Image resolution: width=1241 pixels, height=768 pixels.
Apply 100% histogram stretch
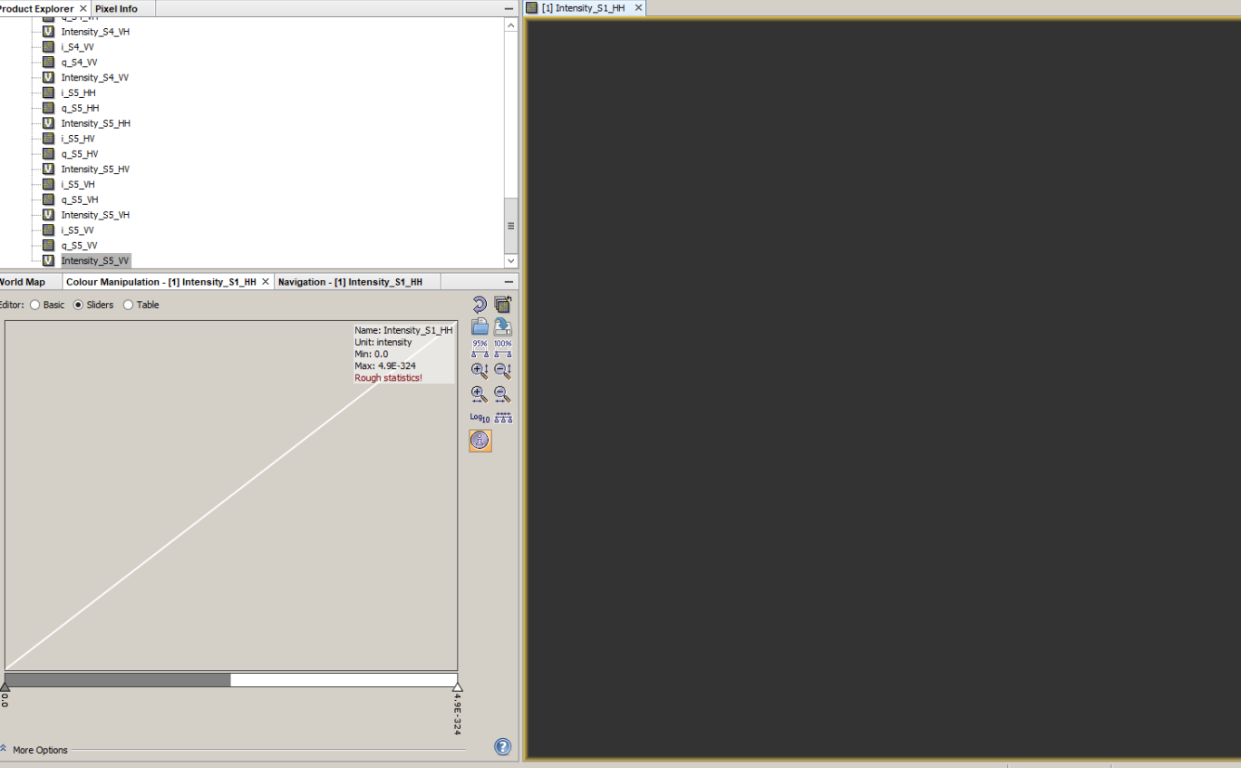[503, 348]
